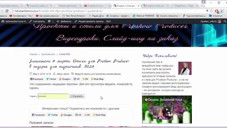Close the Создание слайд-шоу tab
The image size is (227, 128).
pyautogui.click(x=51, y=6)
